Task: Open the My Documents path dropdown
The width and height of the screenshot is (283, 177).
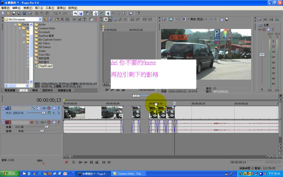Action: [x=41, y=19]
